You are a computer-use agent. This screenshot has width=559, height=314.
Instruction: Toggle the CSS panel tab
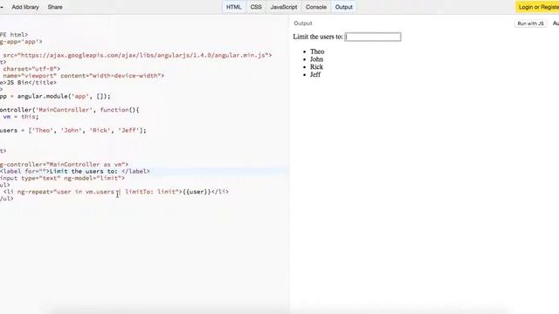click(x=256, y=7)
